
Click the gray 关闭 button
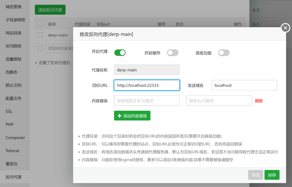(x=256, y=175)
